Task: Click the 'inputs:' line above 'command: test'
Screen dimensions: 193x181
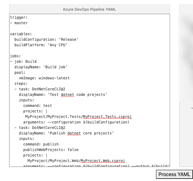Action: click(26, 100)
